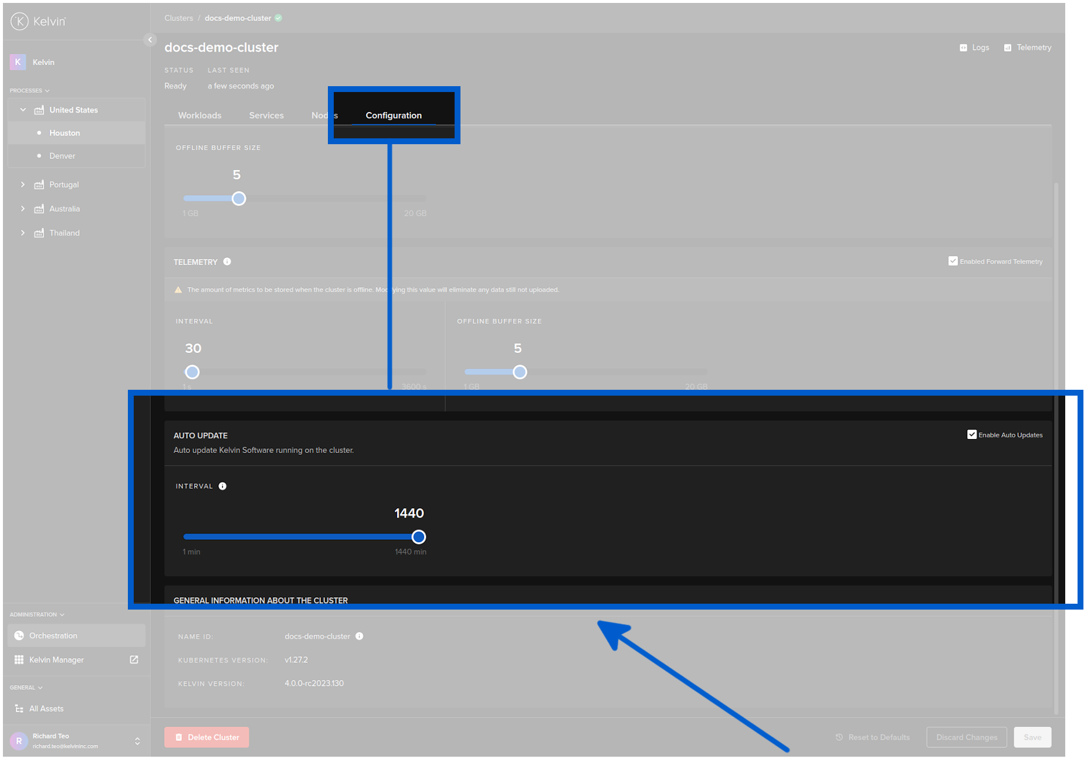The width and height of the screenshot is (1084, 769).
Task: Expand the Portugal tree node
Action: (x=23, y=185)
